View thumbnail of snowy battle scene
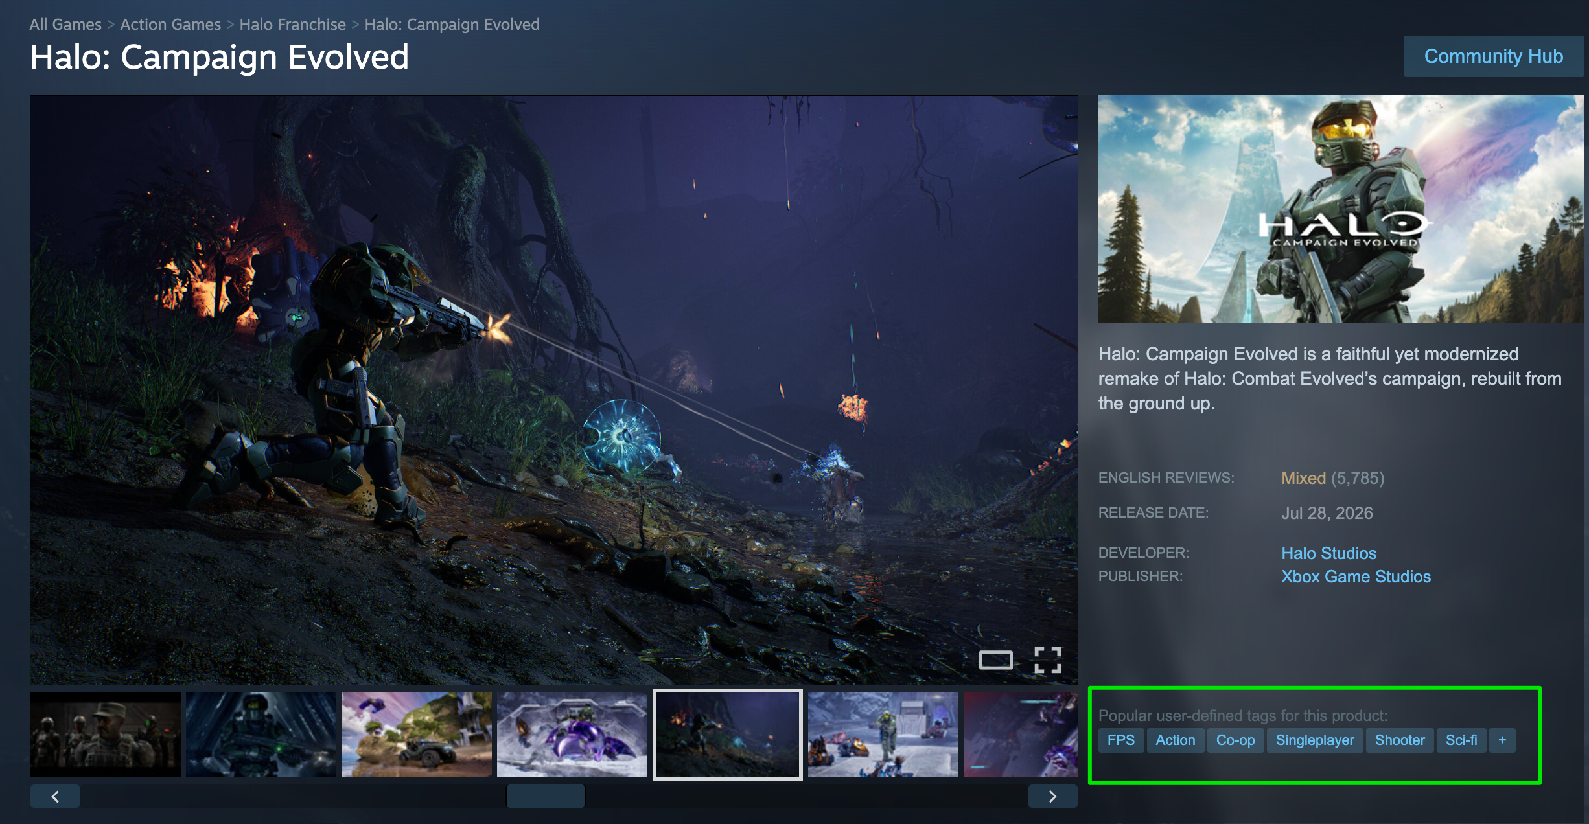 pos(883,735)
